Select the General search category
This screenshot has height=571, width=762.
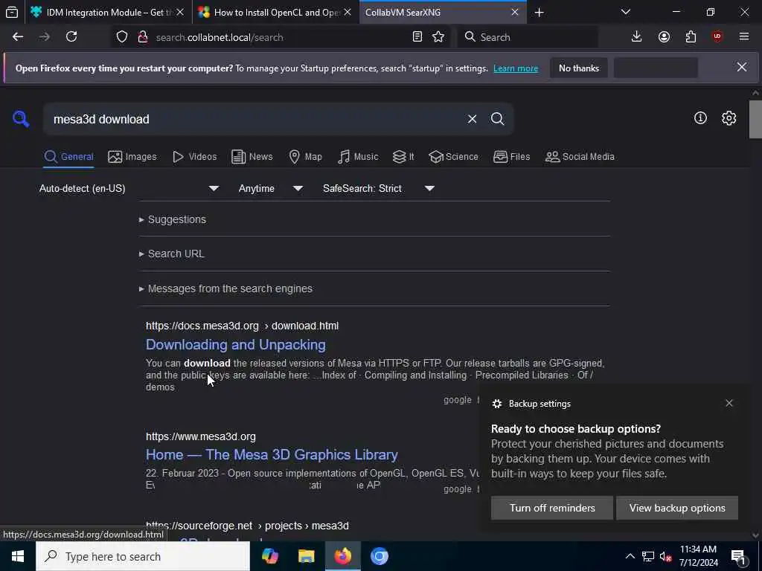click(68, 157)
